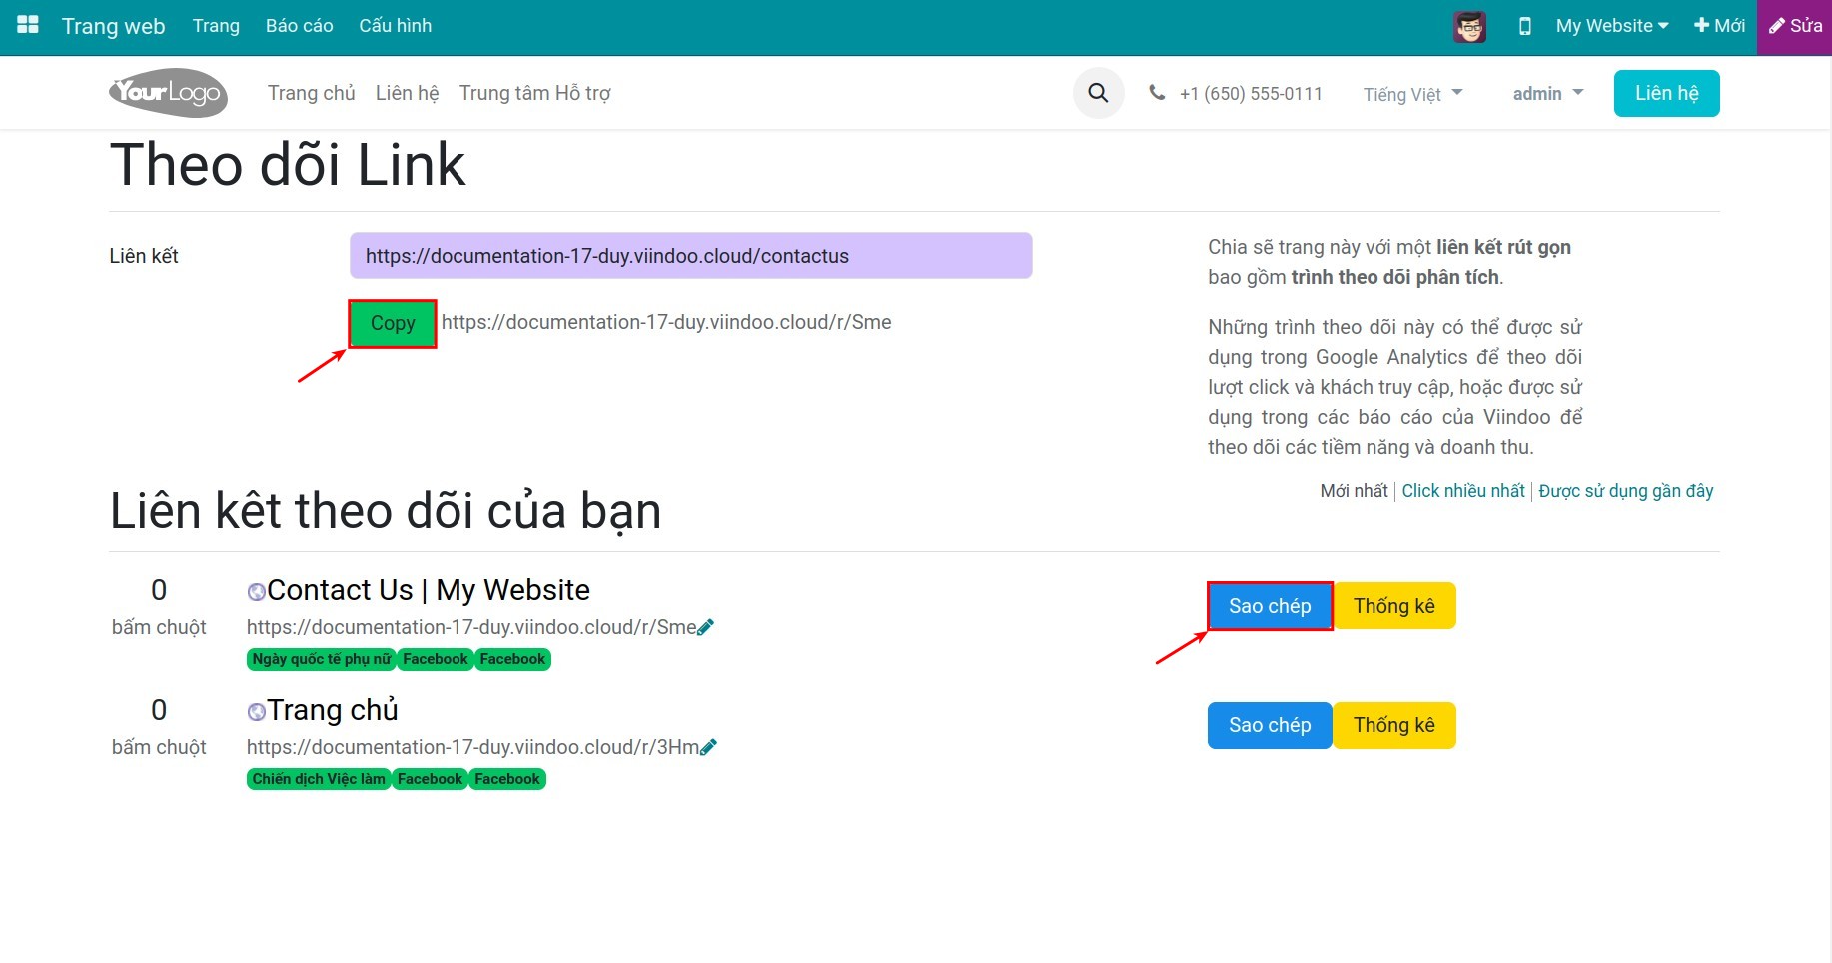Open the Tiếng Việt language dropdown

click(1412, 94)
